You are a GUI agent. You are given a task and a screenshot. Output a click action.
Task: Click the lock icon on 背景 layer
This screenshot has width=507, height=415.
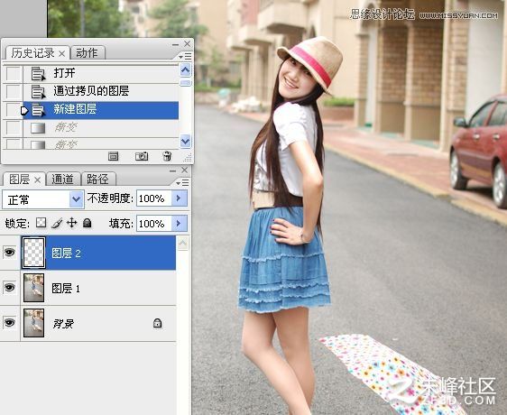(157, 323)
